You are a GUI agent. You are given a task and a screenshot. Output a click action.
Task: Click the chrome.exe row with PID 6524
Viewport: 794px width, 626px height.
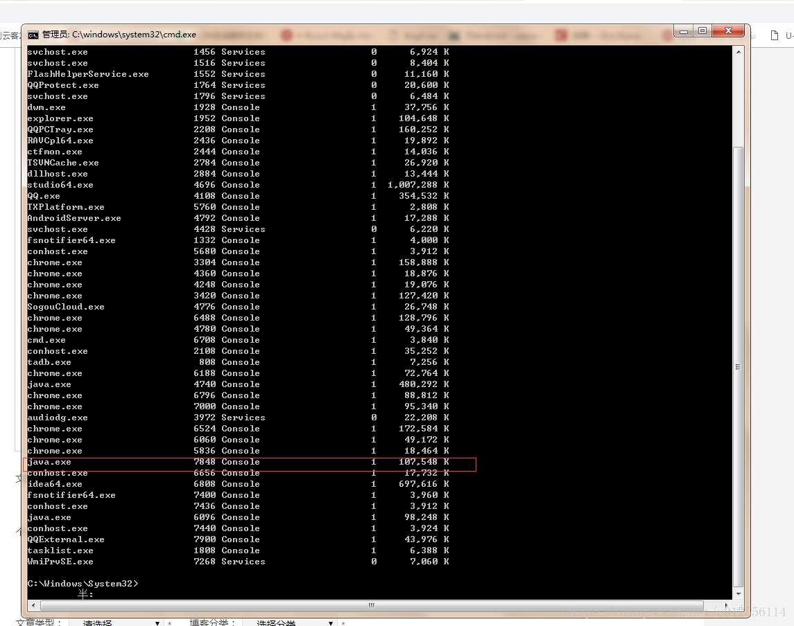tap(238, 429)
